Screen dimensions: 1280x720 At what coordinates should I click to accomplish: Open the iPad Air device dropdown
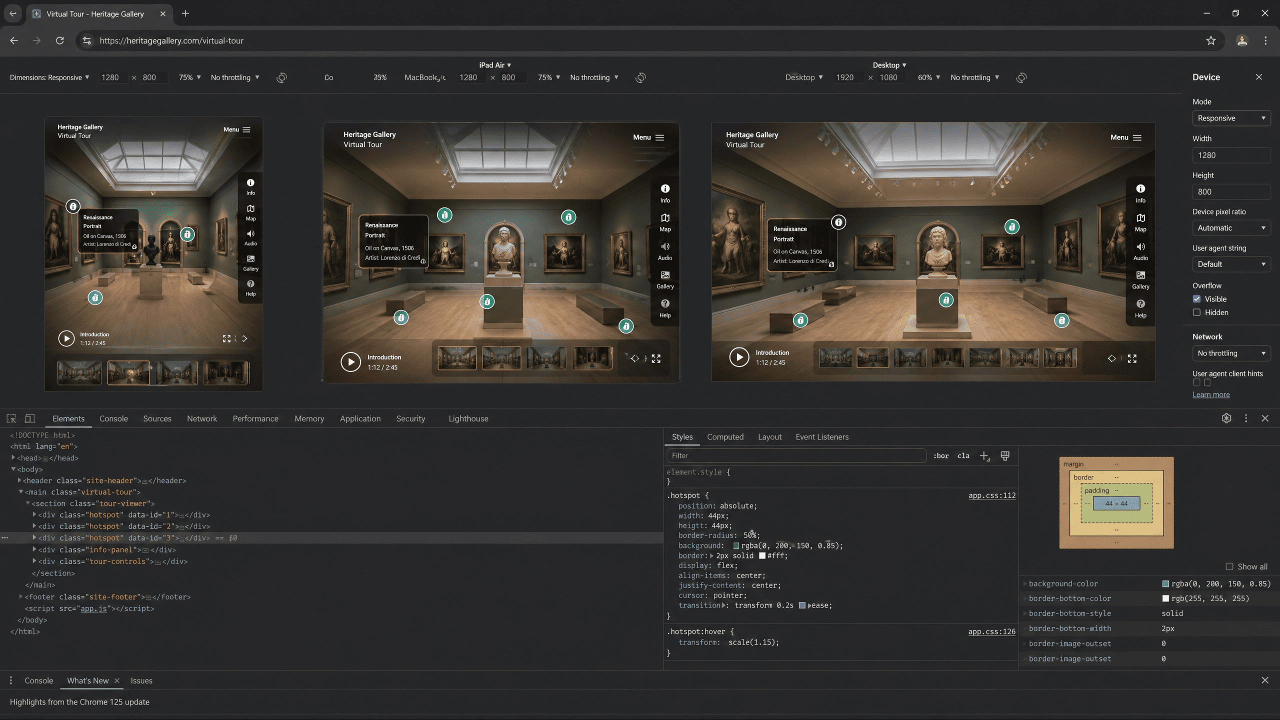click(495, 65)
